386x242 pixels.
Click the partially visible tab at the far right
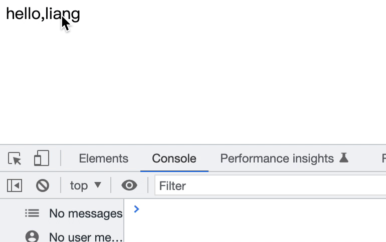click(x=383, y=159)
